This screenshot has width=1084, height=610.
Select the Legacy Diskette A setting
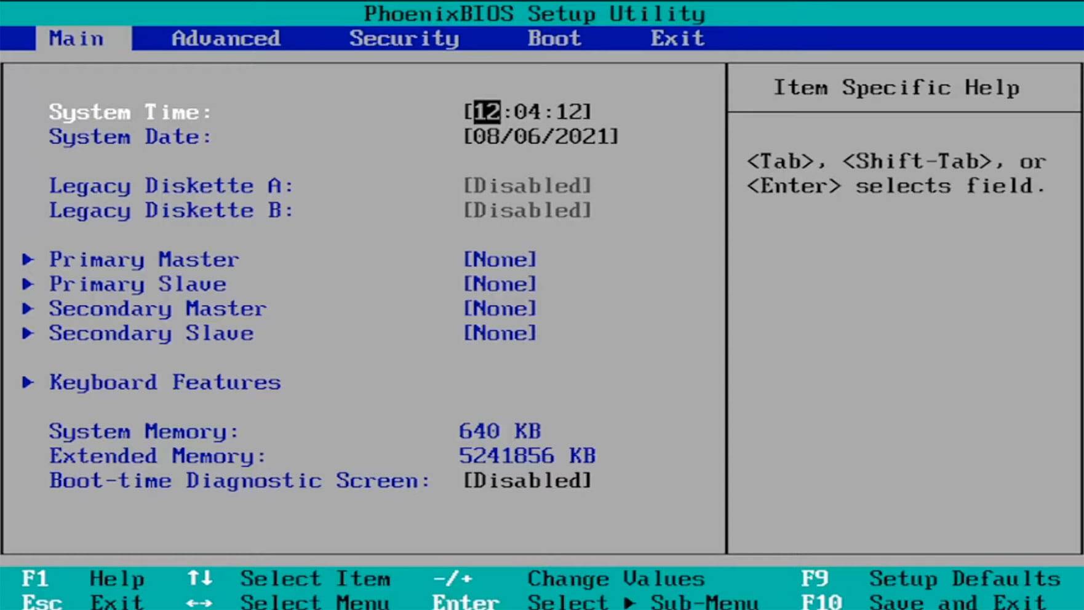click(527, 185)
